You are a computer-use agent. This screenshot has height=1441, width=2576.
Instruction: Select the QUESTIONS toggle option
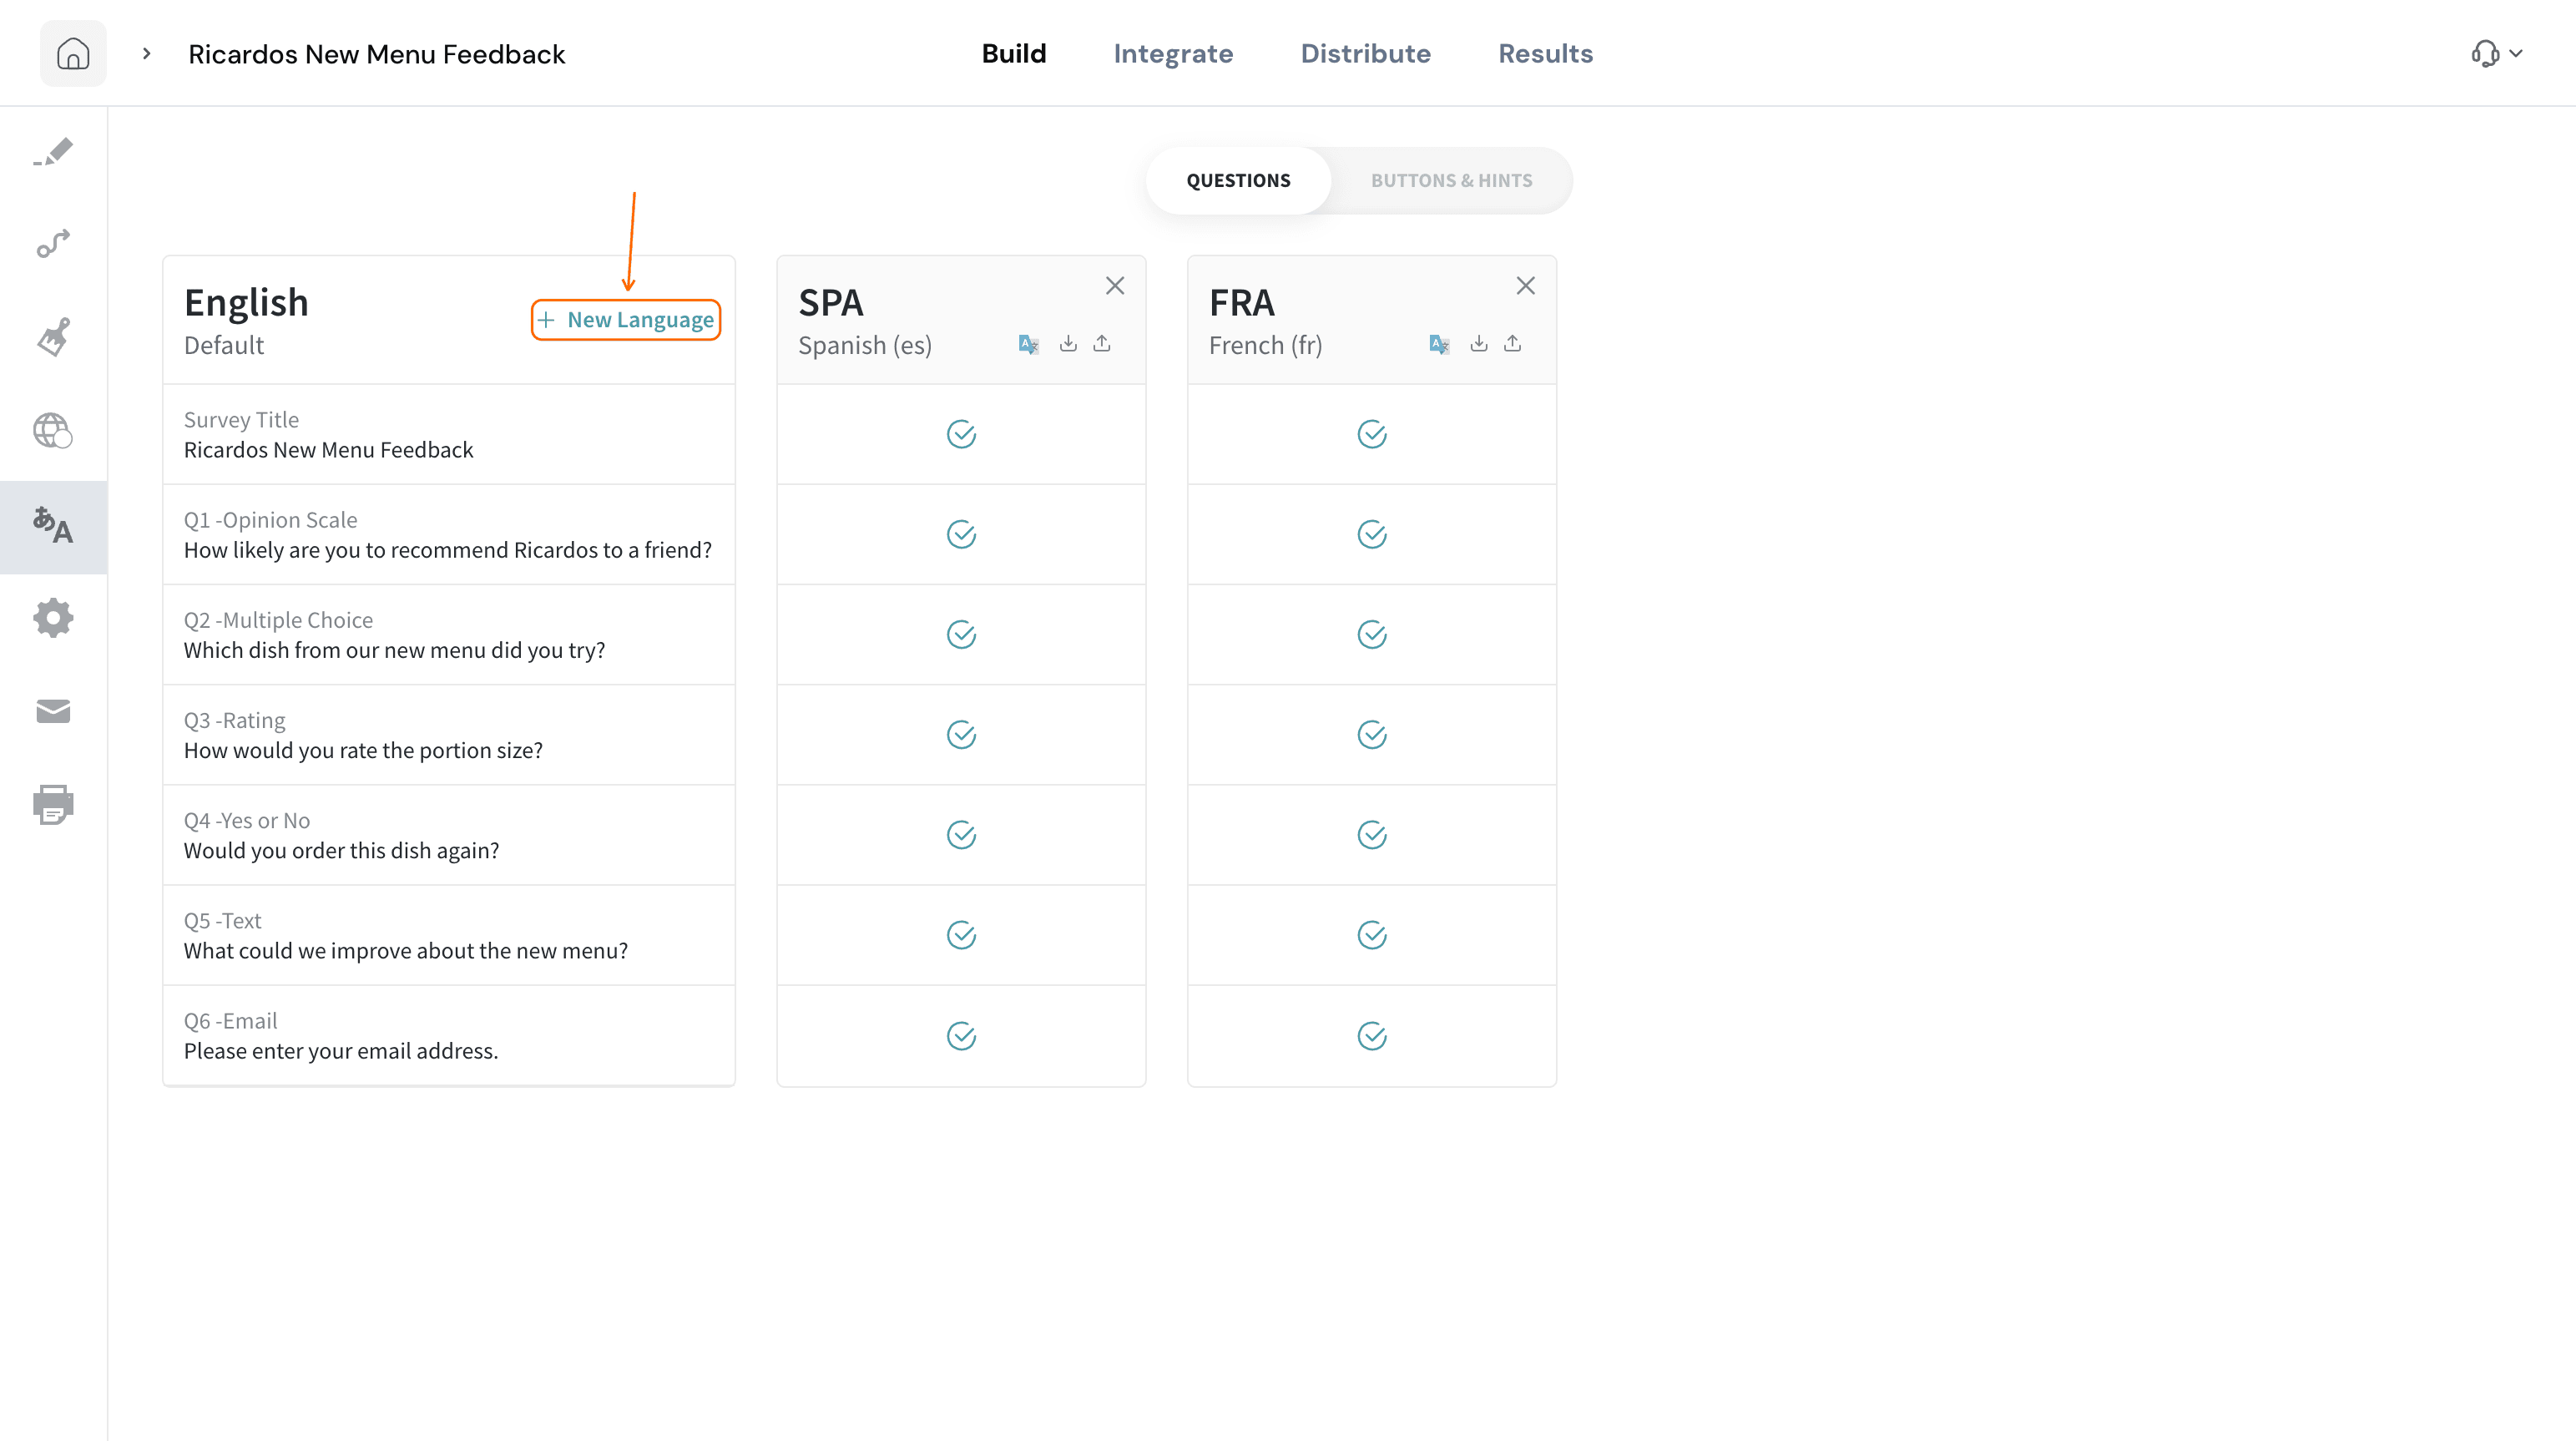1238,180
